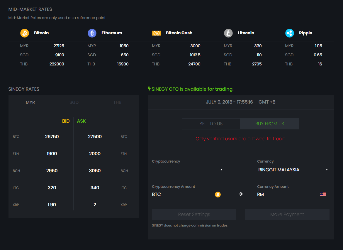The image size is (343, 250).
Task: Click the MID-MARKET RATES heading
Action: pos(30,9)
